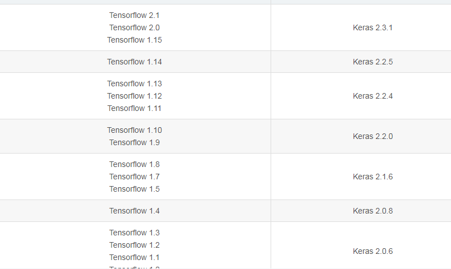Viewport: 451px width, 269px height.
Task: Select the Tensorflow 1.8 entry
Action: (x=134, y=165)
